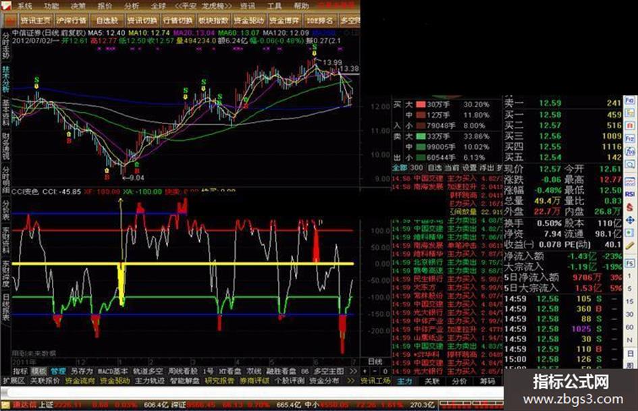Click the red dollar S icon

(630, 207)
